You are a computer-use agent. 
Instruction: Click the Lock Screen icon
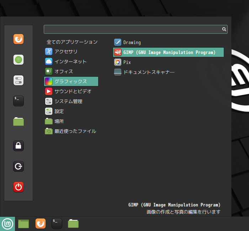point(18,146)
